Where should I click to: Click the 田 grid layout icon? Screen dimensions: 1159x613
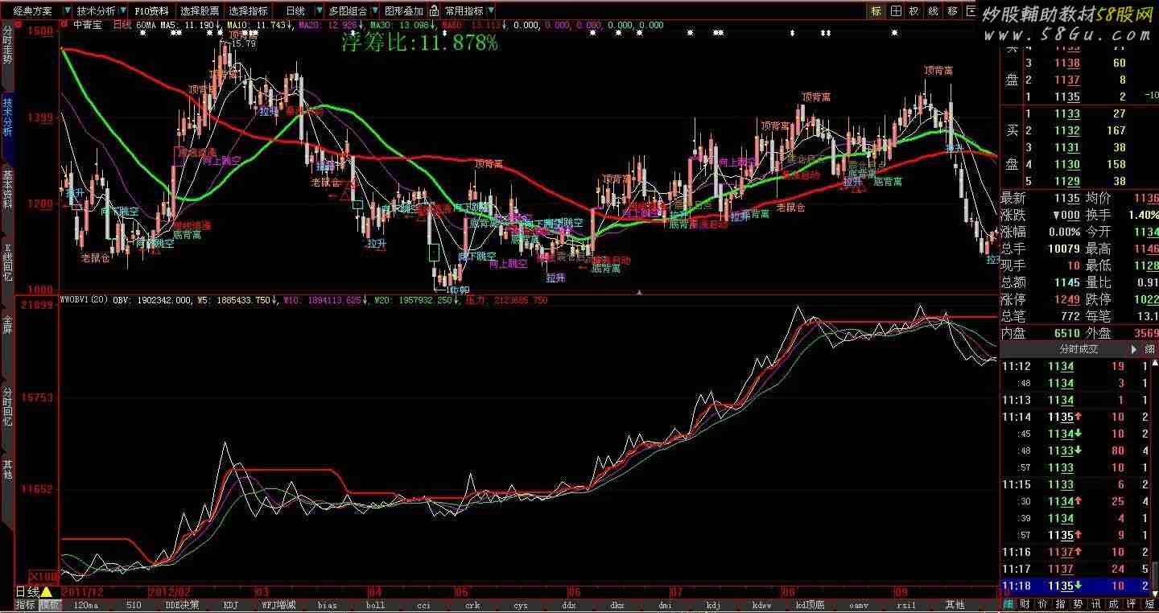pyautogui.click(x=896, y=11)
